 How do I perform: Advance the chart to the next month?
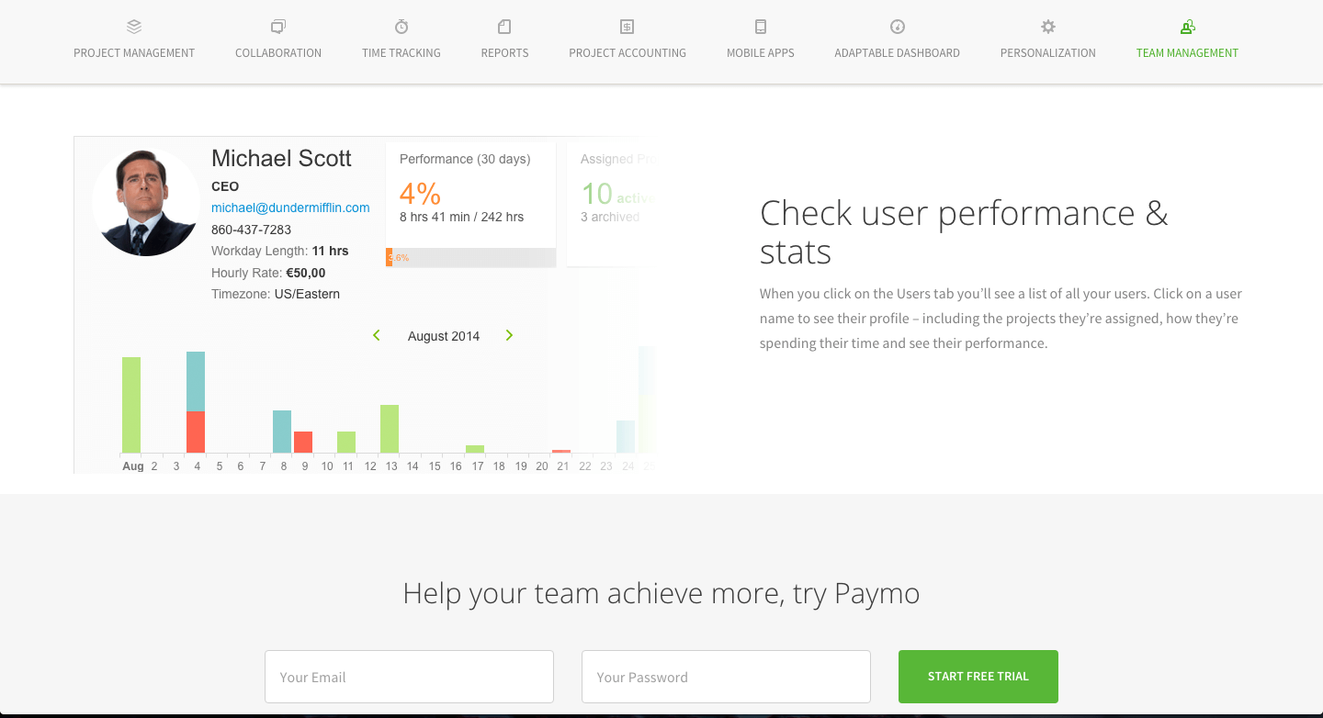point(509,335)
